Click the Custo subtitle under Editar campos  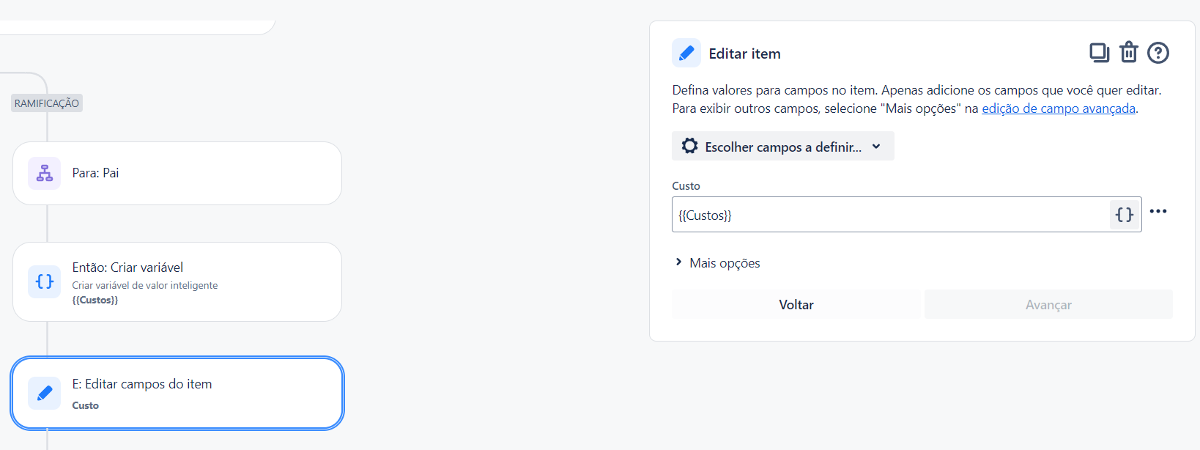[85, 405]
